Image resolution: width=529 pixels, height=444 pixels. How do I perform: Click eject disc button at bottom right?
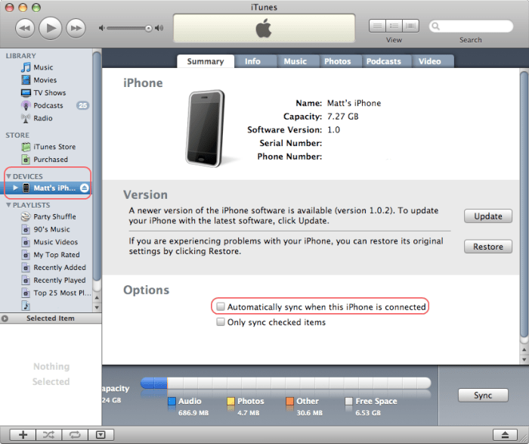click(505, 435)
